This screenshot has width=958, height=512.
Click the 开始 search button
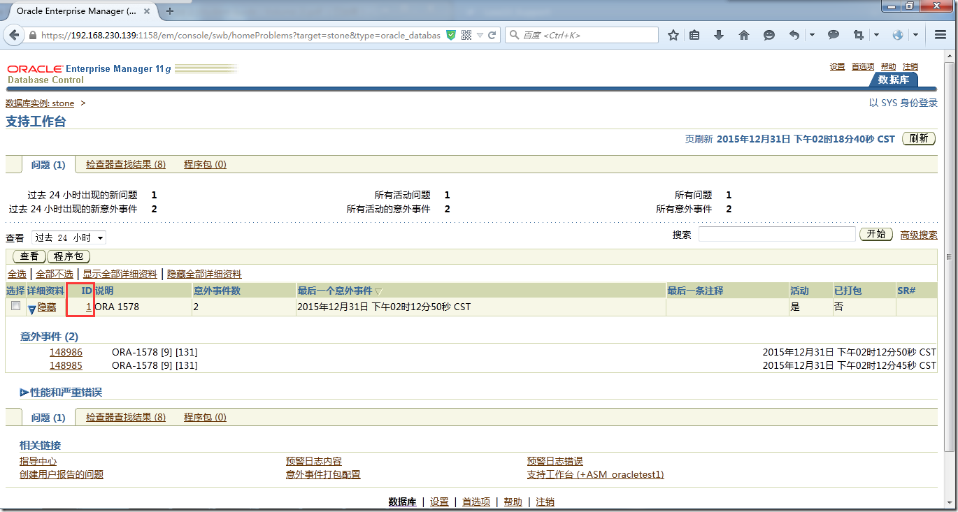click(876, 234)
